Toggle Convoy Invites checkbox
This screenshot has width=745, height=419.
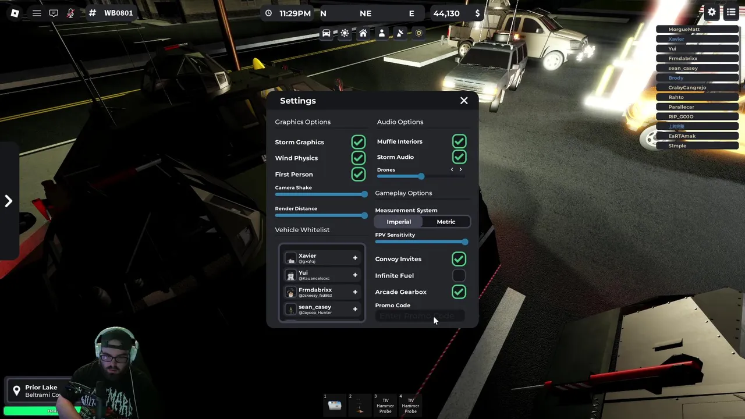pyautogui.click(x=459, y=259)
